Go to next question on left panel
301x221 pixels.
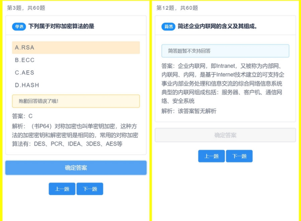tap(90, 189)
